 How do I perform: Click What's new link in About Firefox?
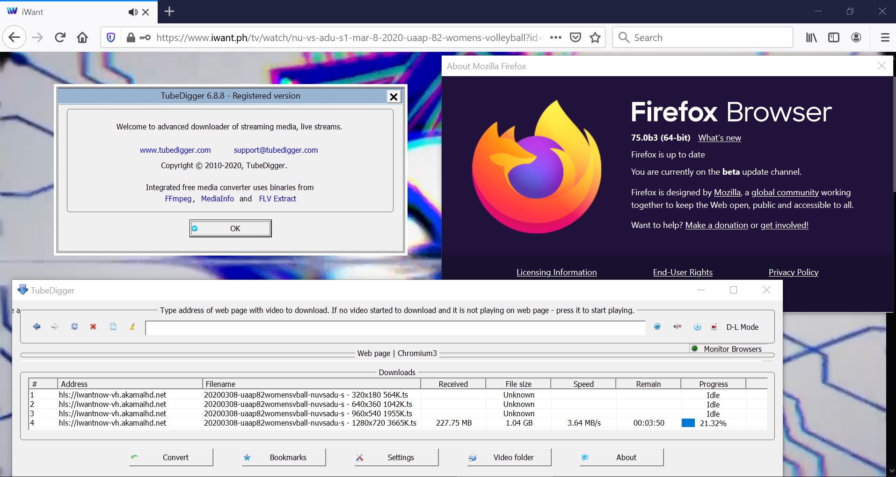coord(720,138)
